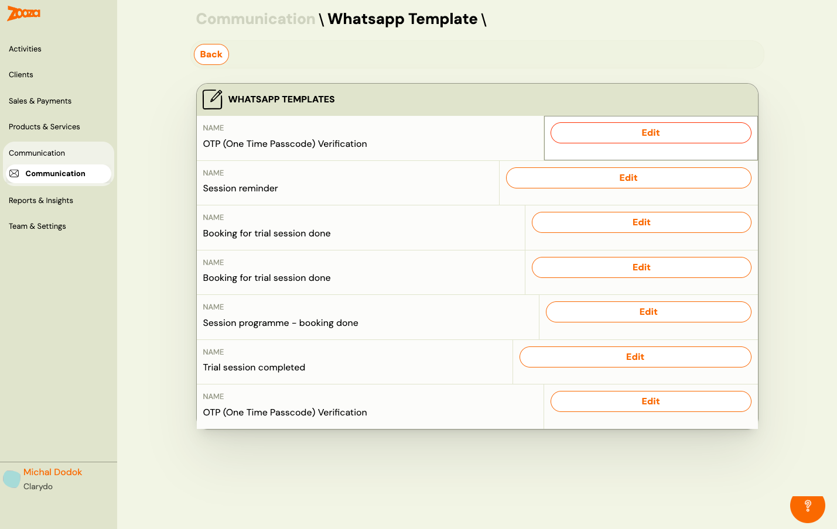The image size is (837, 529).
Task: Open Clients from the sidebar
Action: pyautogui.click(x=21, y=74)
